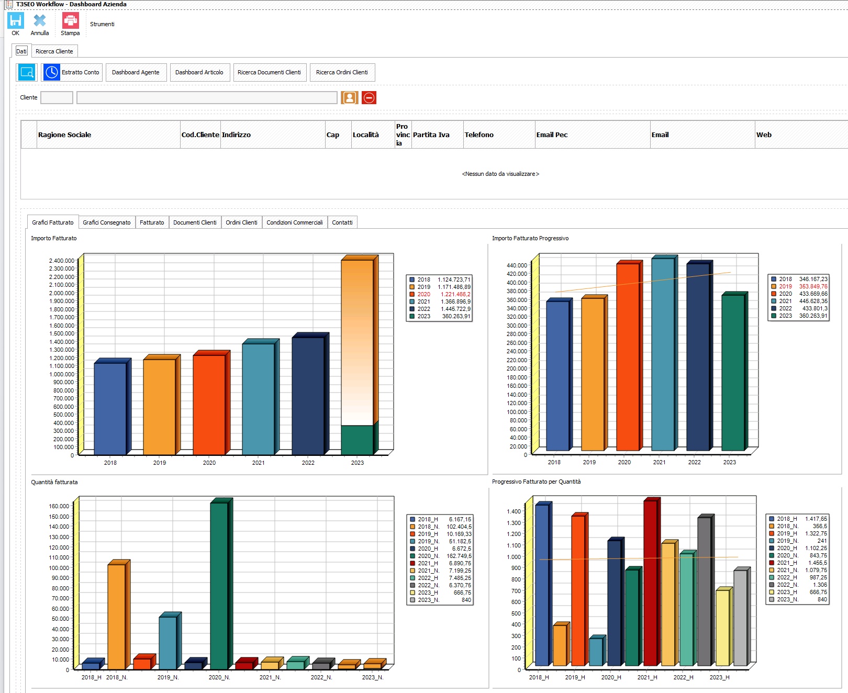Screen dimensions: 848x693
Task: Click the "Nessun dato da visualizzare" message
Action: click(x=500, y=174)
